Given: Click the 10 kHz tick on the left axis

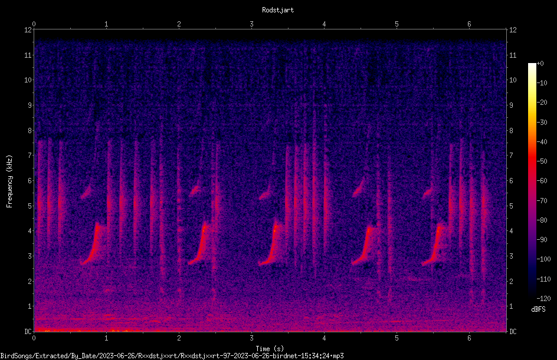Looking at the screenshot, I should click(28, 80).
